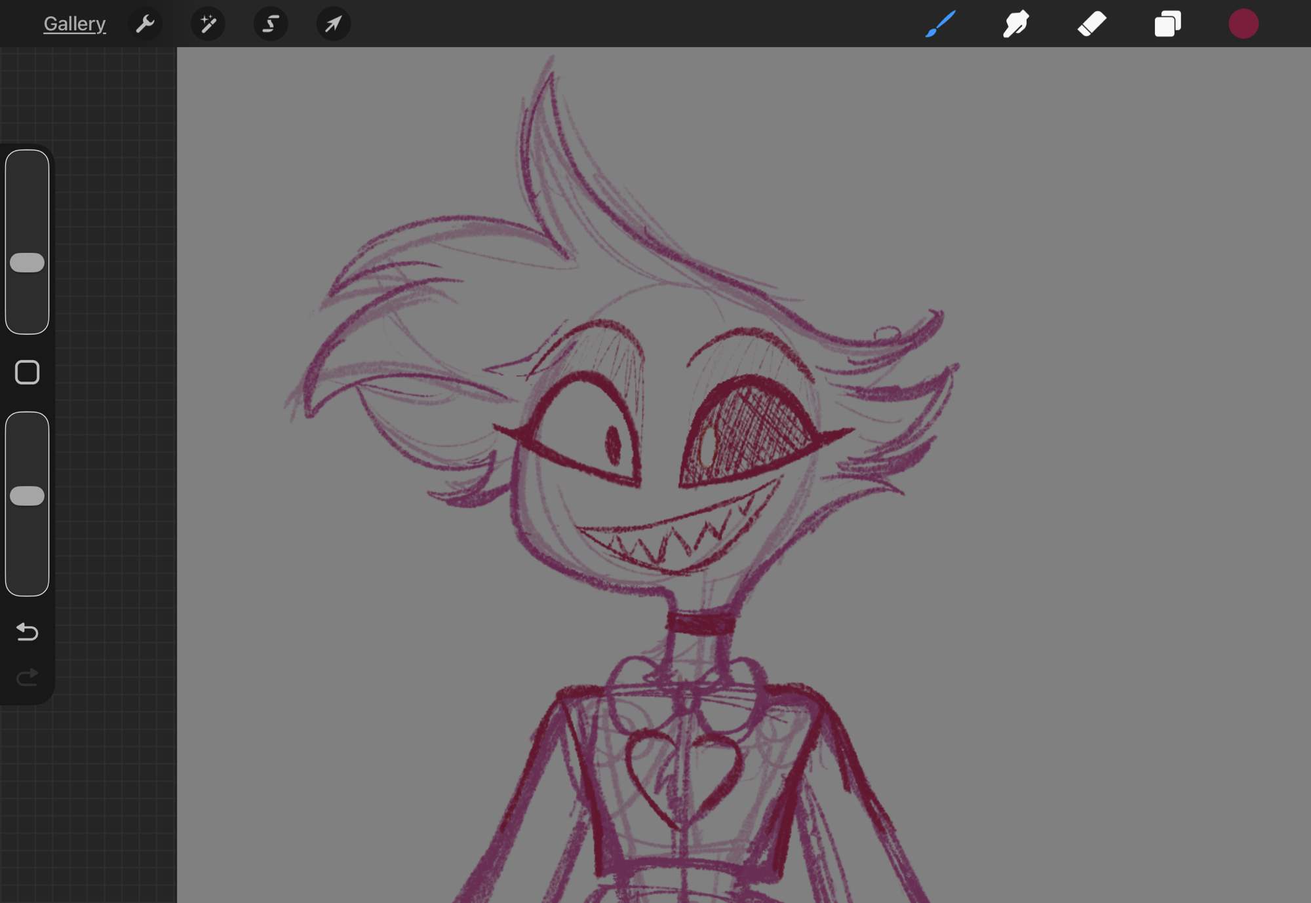Click the brush opacity slider handle
Image resolution: width=1311 pixels, height=903 pixels.
point(28,496)
